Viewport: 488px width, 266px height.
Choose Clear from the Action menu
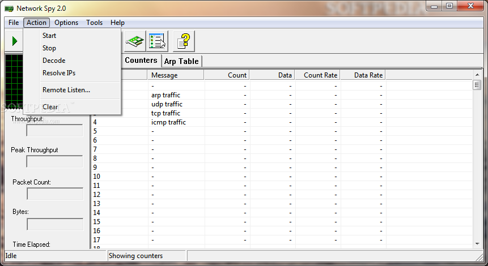(x=72, y=107)
